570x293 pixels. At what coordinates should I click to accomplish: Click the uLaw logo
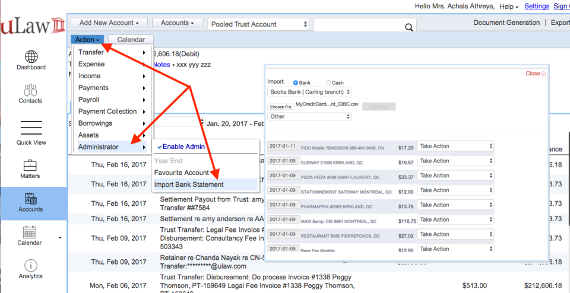[x=33, y=27]
